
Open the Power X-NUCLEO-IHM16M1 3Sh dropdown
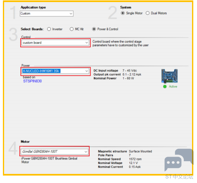[x=55, y=71]
